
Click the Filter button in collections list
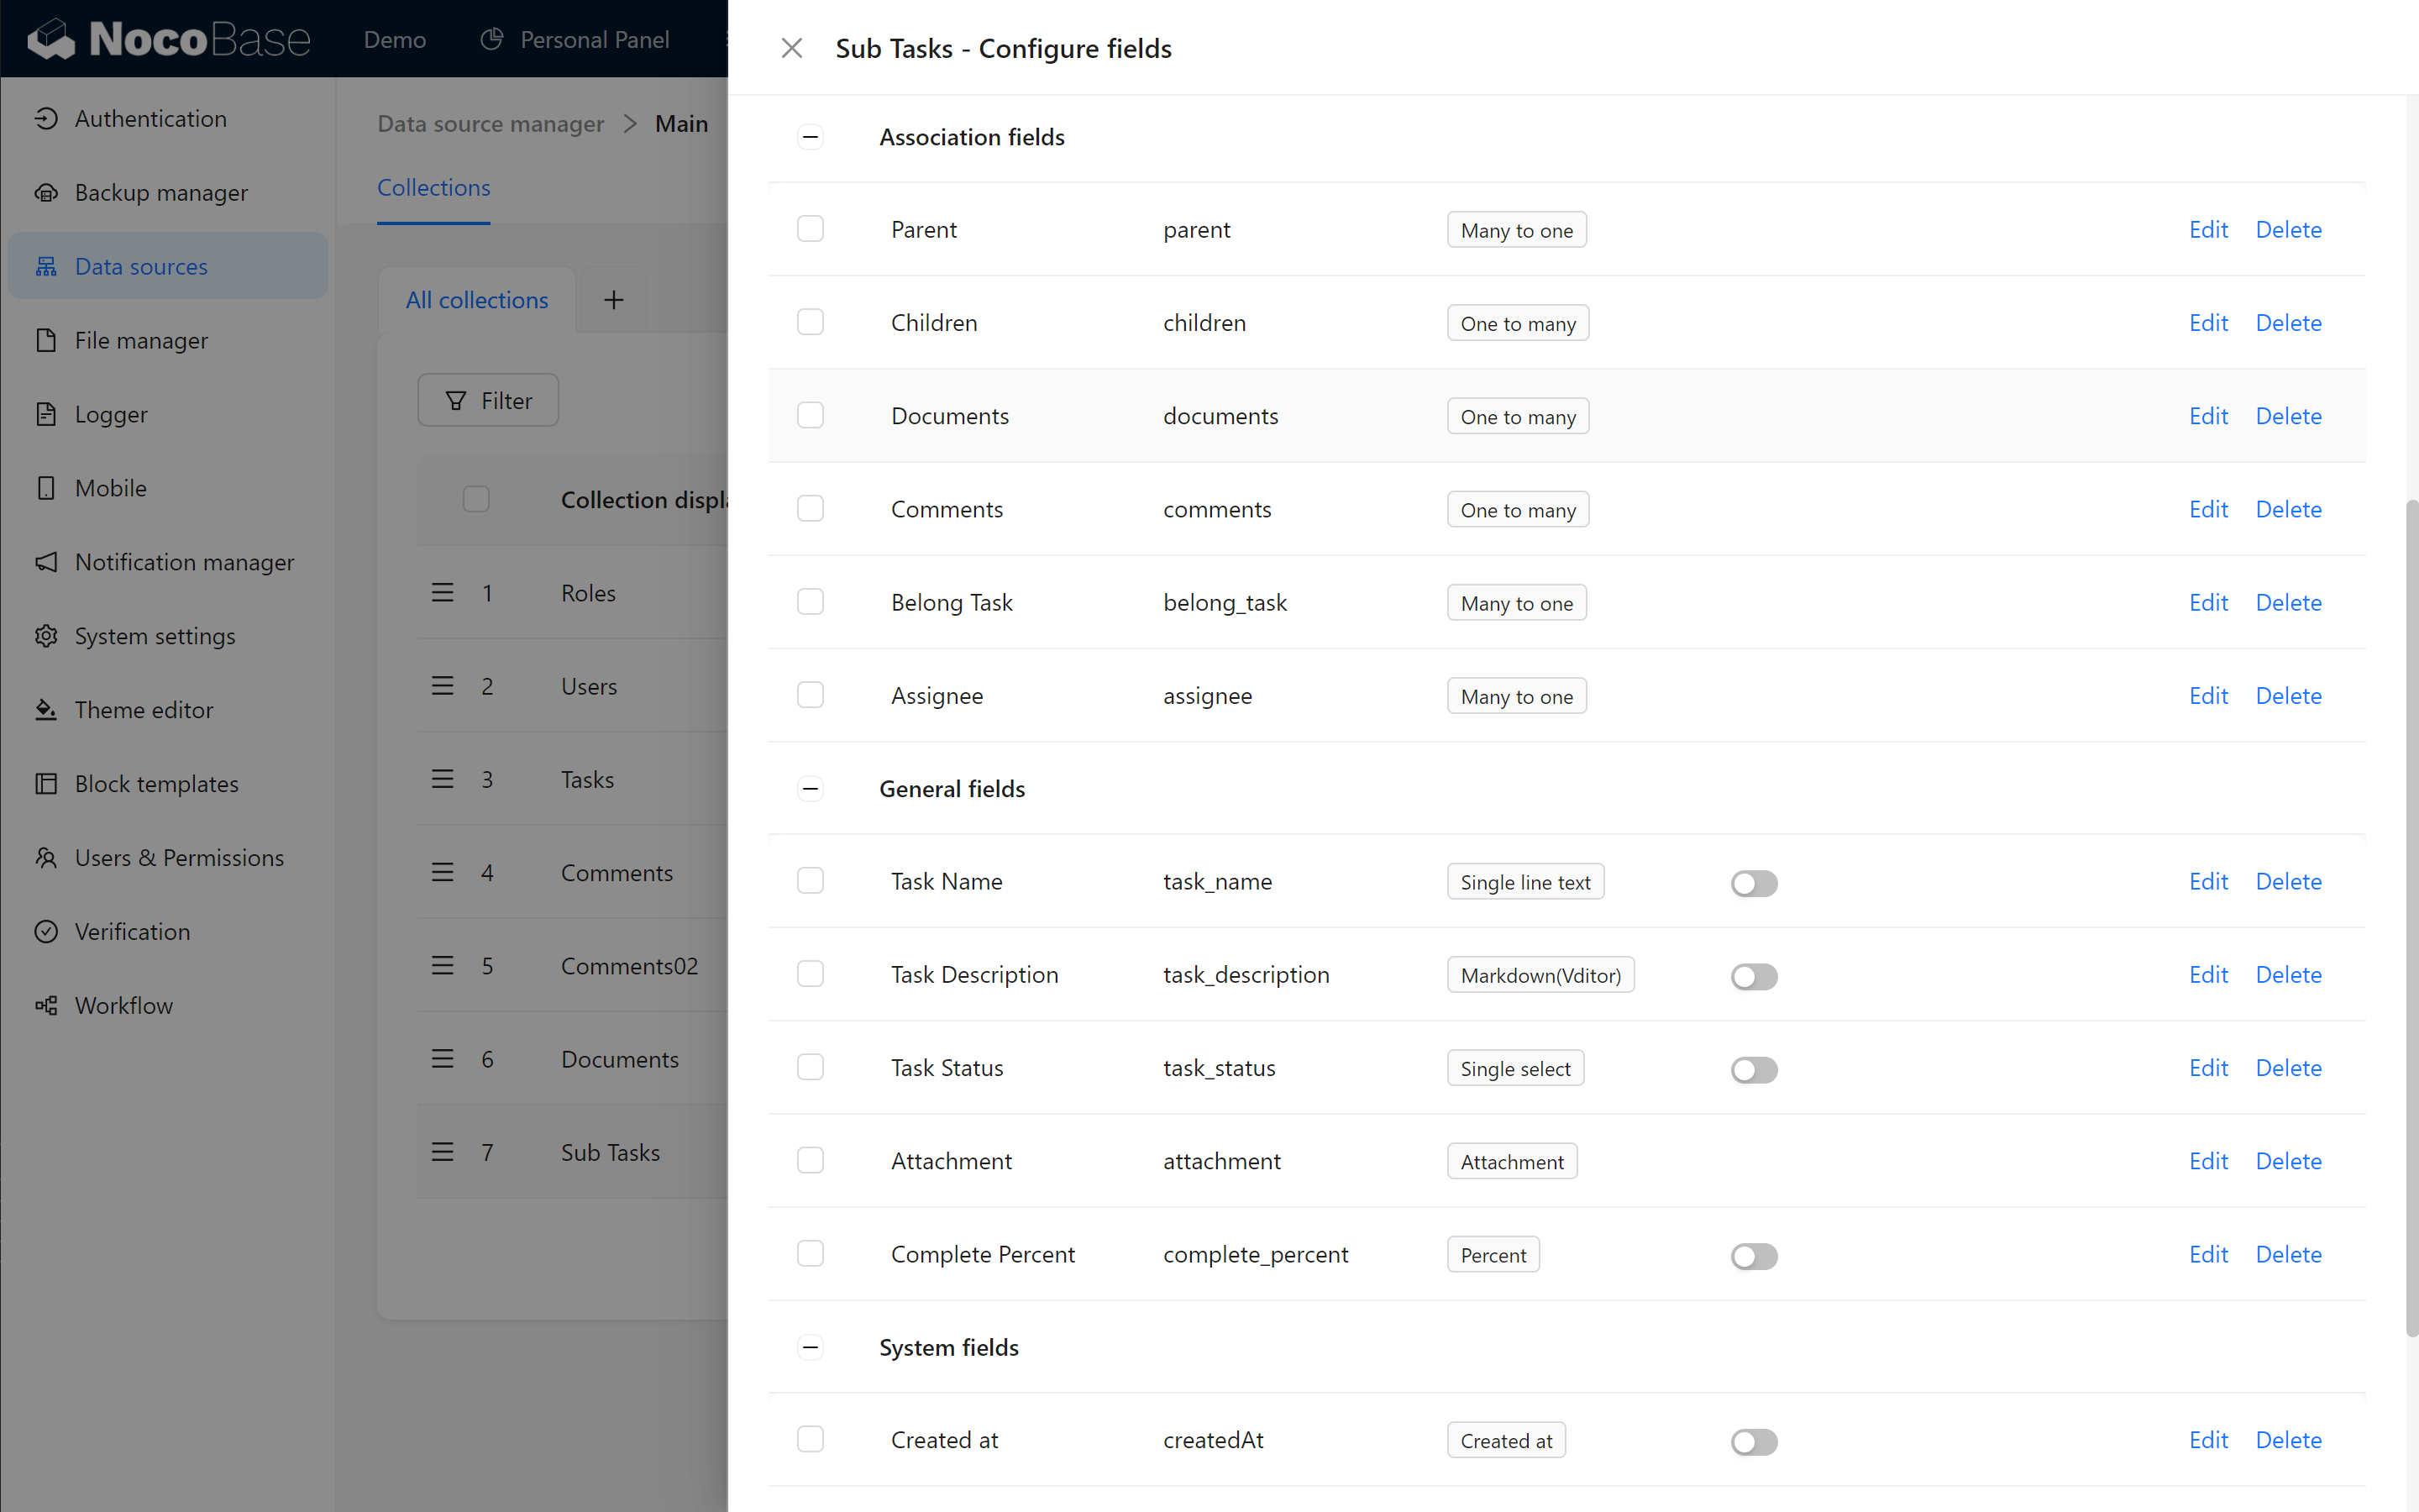click(490, 401)
